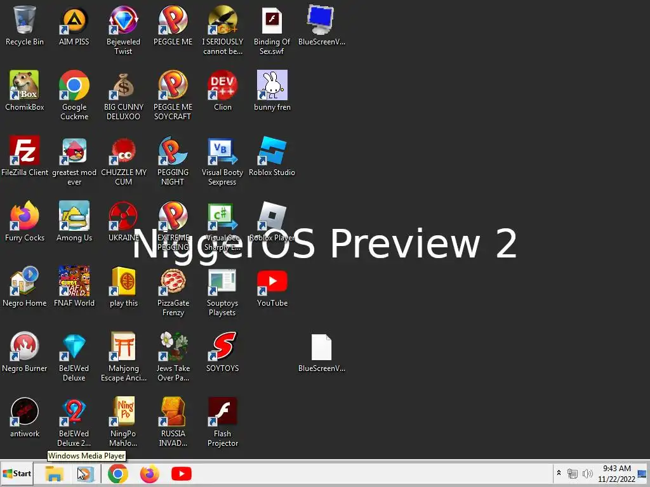Select the PEGGLE ME SOYCRAFT shortcut
Viewport: 650px width, 487px height.
click(x=173, y=96)
